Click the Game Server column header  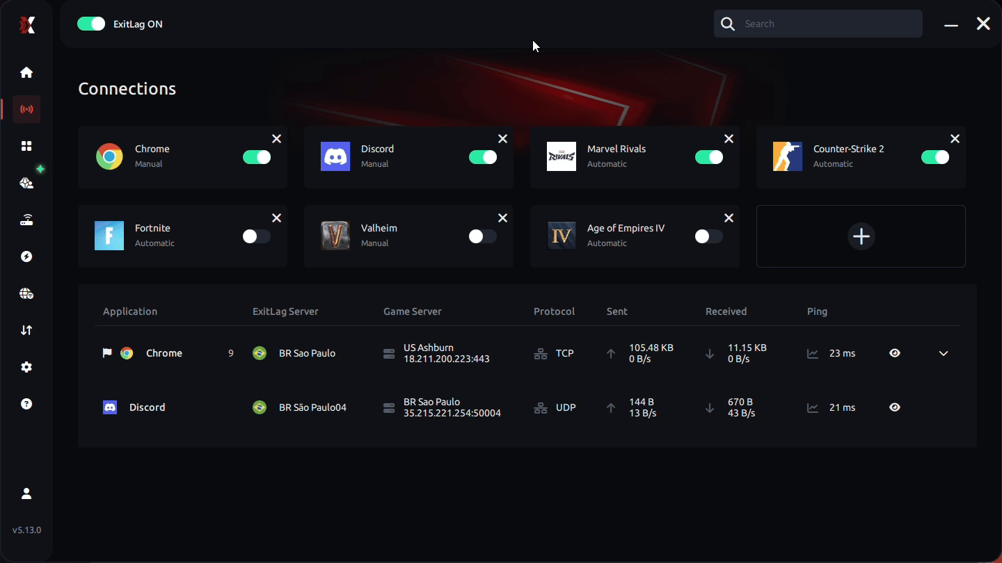tap(413, 311)
